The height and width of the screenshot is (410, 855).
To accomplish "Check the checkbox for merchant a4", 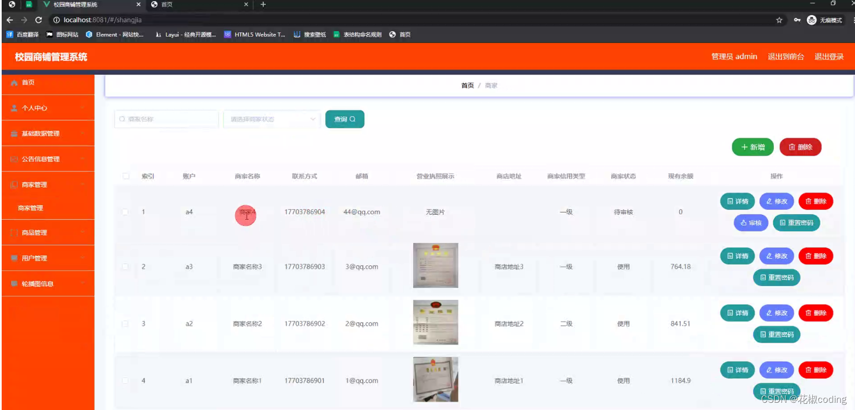I will coord(125,211).
